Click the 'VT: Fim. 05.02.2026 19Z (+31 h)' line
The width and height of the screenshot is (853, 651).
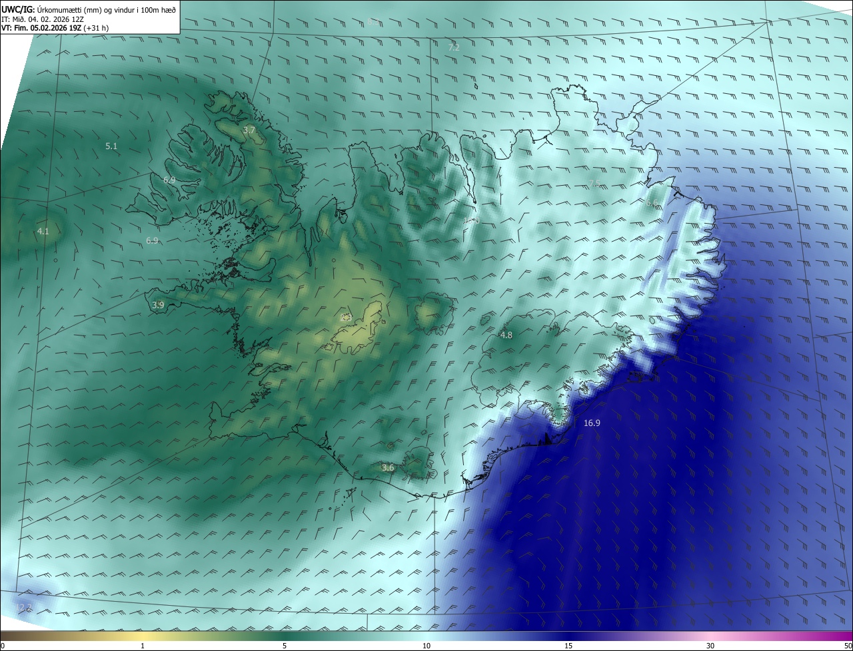[x=55, y=28]
